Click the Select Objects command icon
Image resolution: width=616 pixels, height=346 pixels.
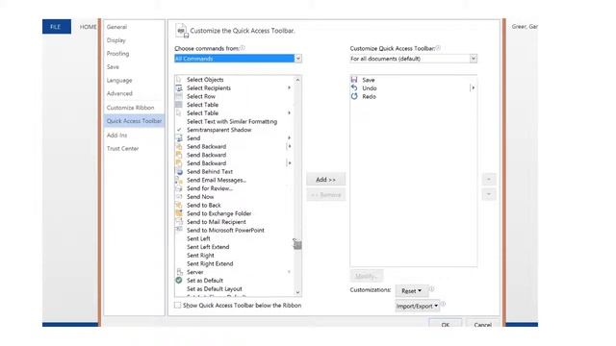coord(179,80)
